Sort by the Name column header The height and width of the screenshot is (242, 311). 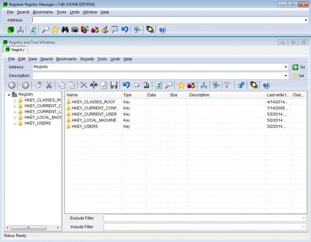tap(93, 95)
